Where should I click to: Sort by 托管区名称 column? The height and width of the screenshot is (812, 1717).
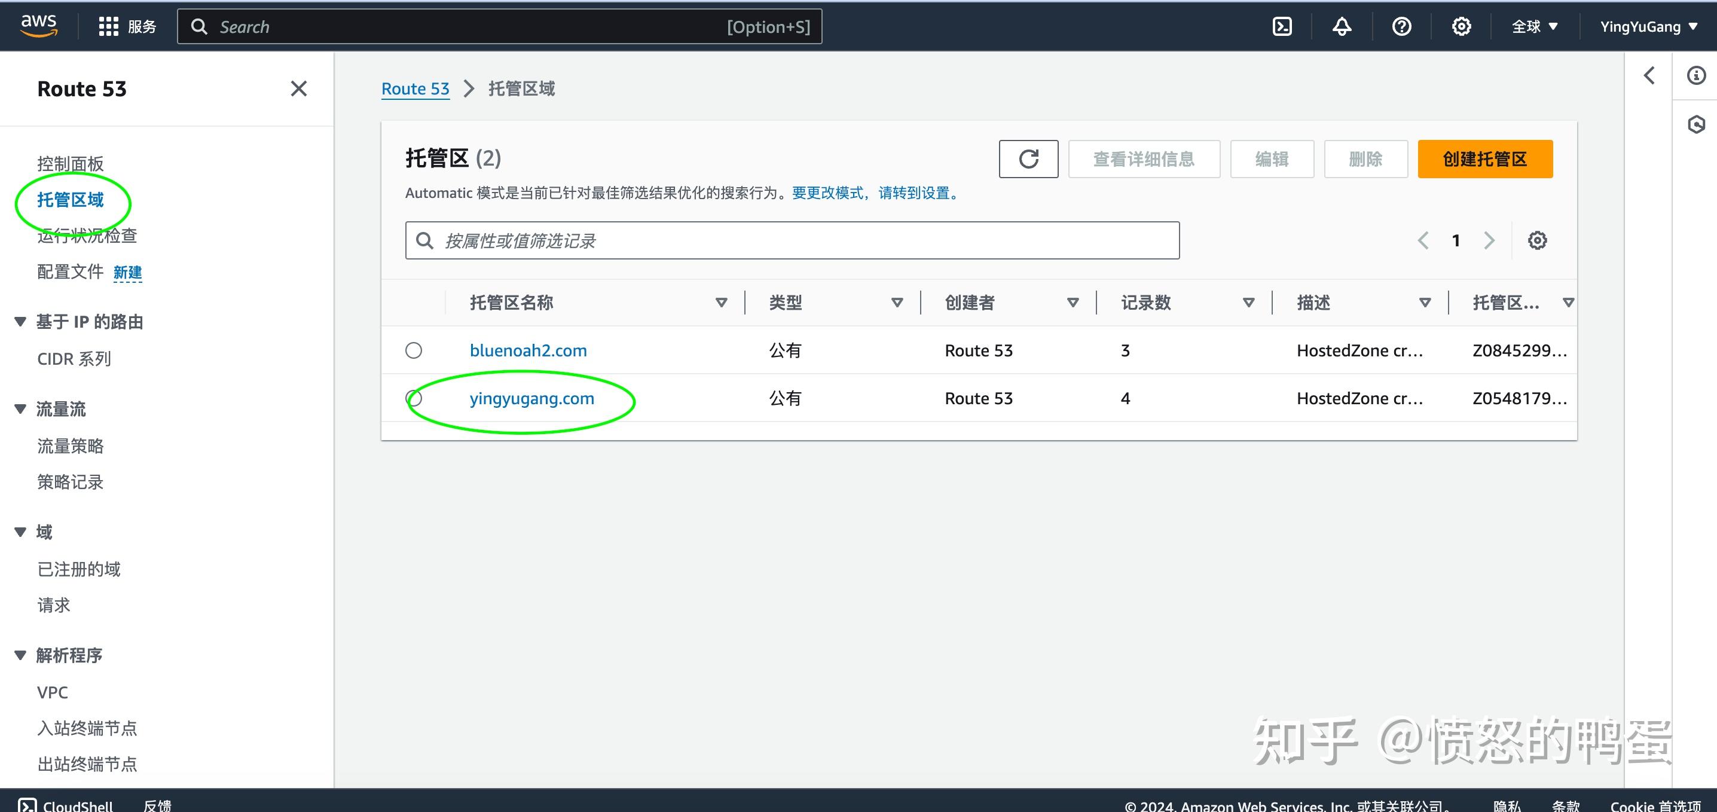coord(720,303)
